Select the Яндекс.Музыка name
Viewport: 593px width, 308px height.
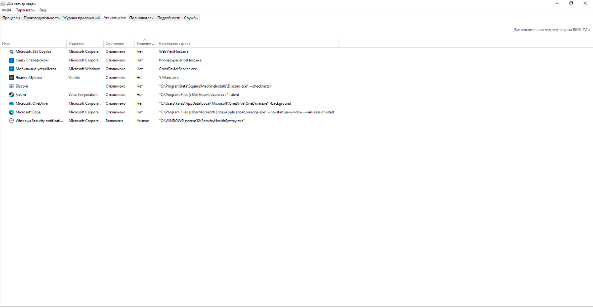[x=29, y=78]
